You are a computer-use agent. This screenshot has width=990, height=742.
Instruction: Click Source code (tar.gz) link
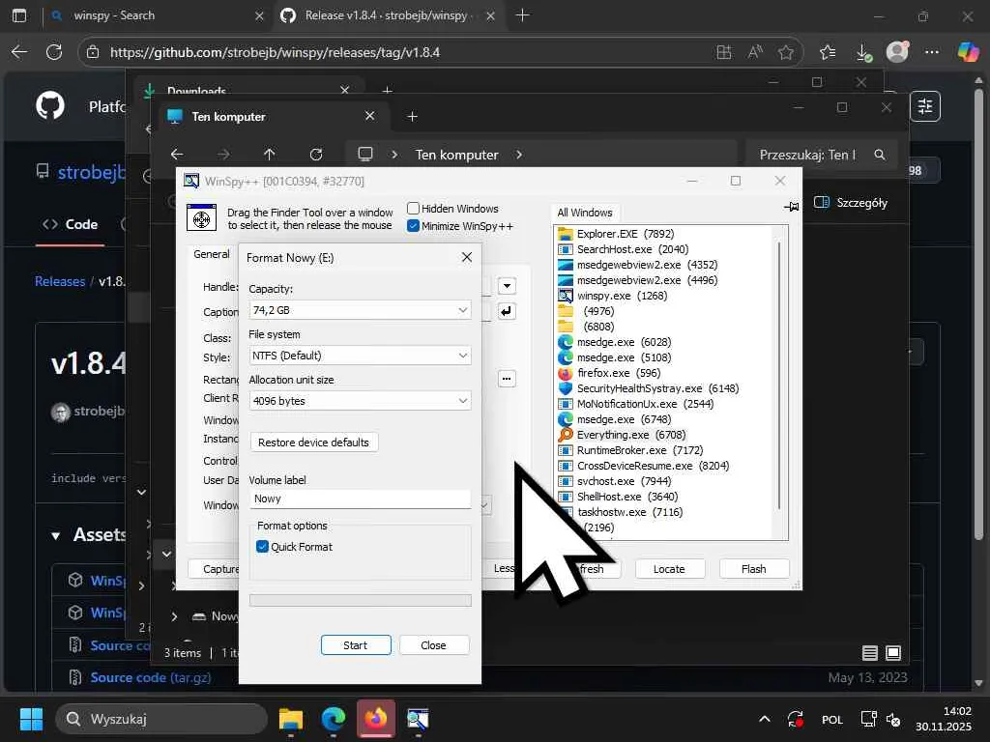point(150,677)
